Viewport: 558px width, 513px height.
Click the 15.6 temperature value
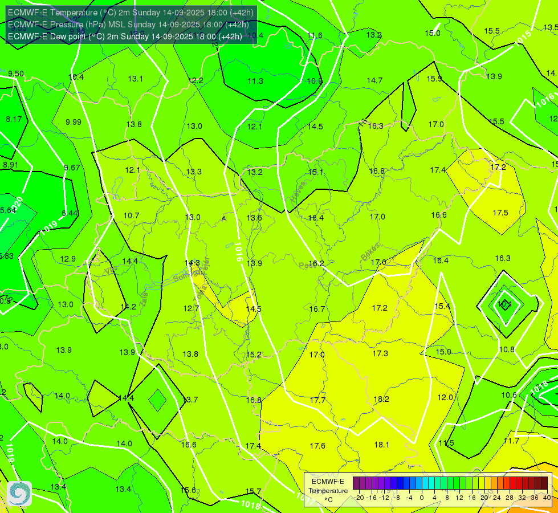(x=188, y=490)
